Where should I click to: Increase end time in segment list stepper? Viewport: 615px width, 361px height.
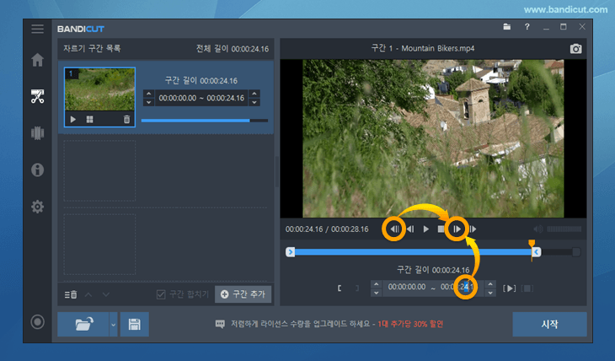tap(254, 94)
